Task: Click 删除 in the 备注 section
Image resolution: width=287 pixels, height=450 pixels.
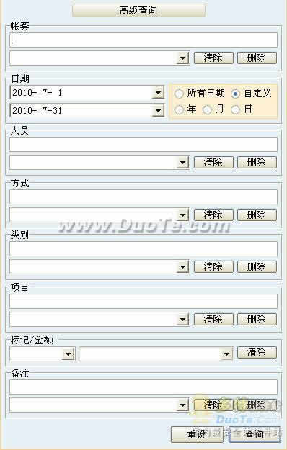Action: pos(257,405)
